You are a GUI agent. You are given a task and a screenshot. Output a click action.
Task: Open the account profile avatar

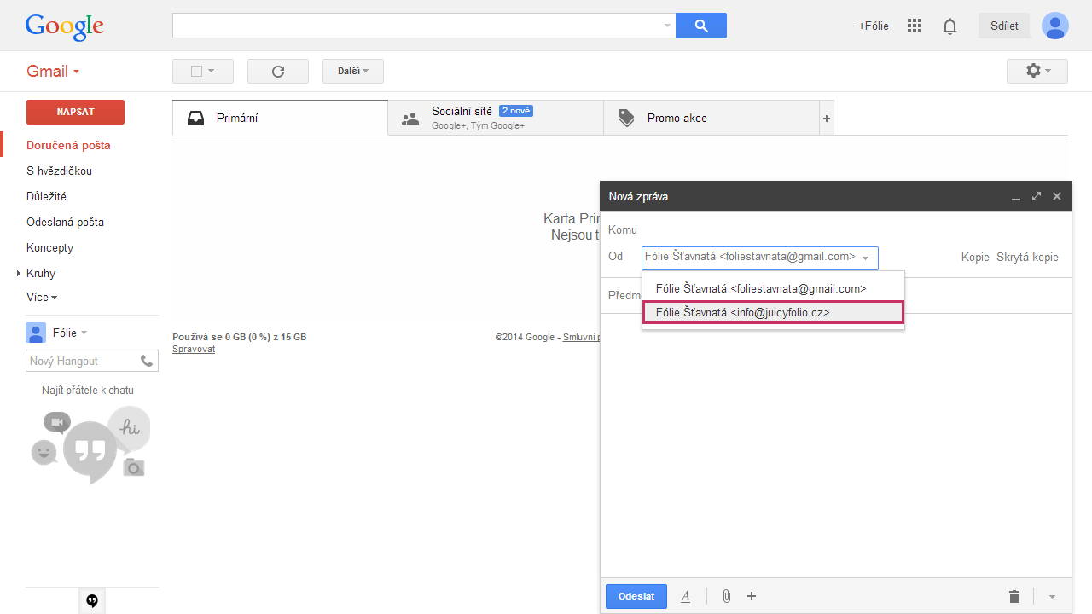point(1055,26)
